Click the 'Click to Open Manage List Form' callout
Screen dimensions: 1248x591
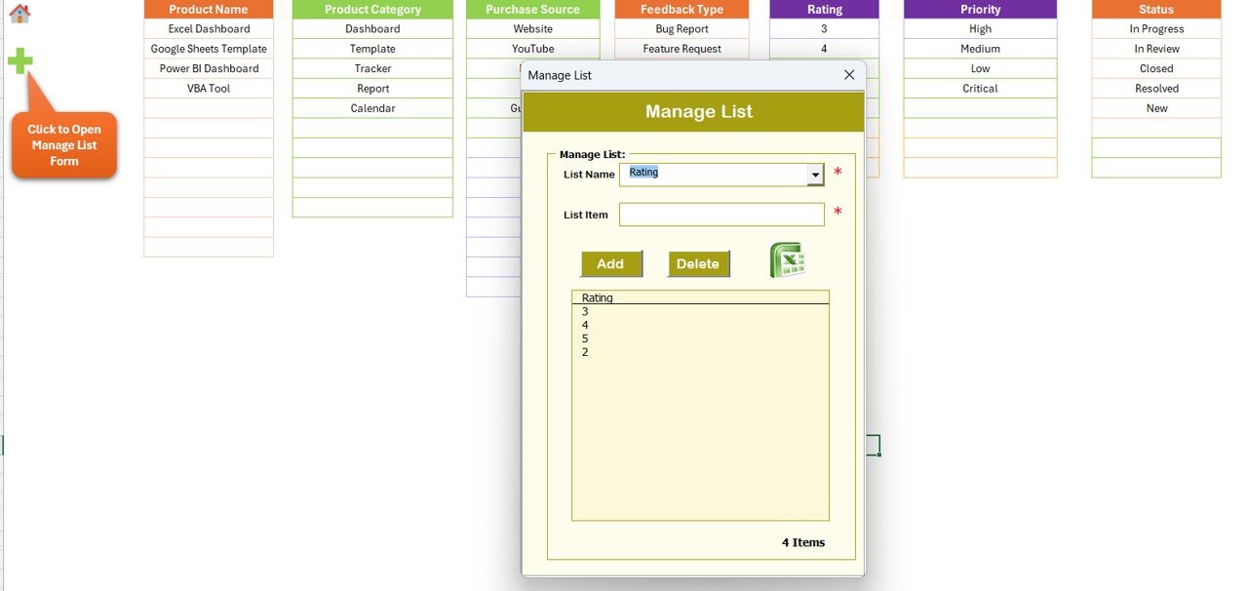point(64,143)
